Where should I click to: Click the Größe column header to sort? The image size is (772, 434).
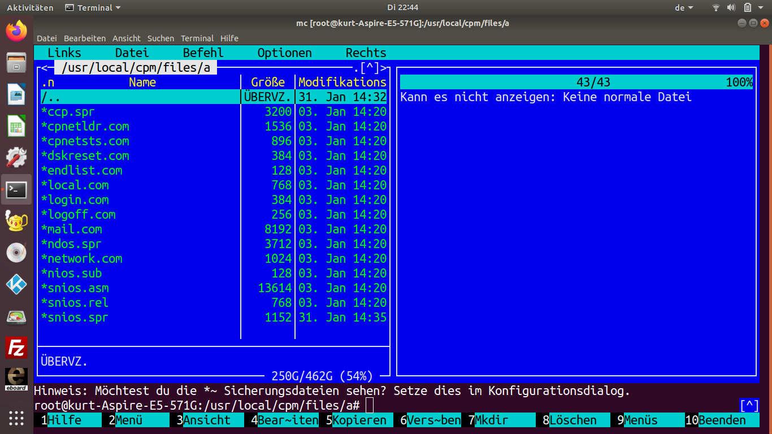tap(268, 83)
